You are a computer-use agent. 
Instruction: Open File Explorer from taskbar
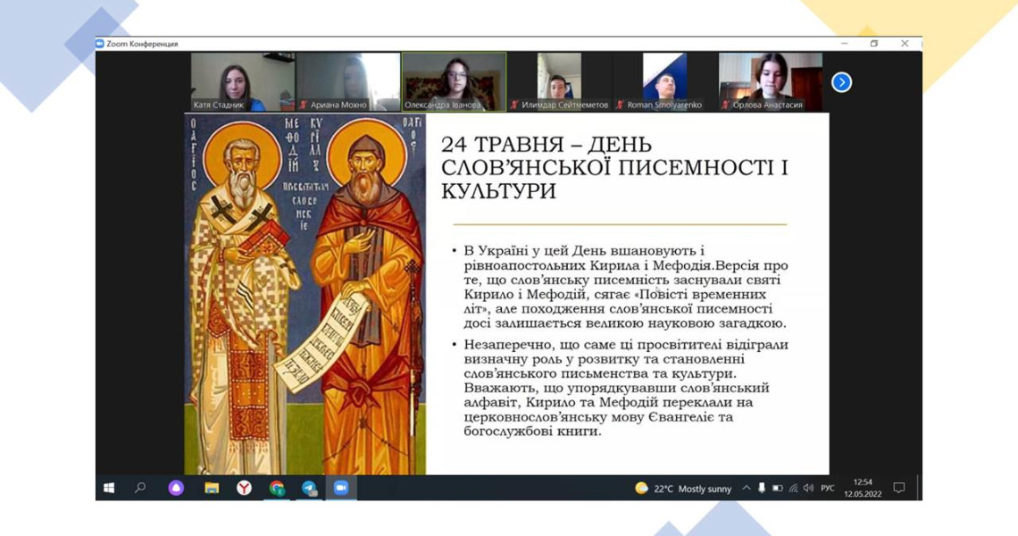[211, 488]
